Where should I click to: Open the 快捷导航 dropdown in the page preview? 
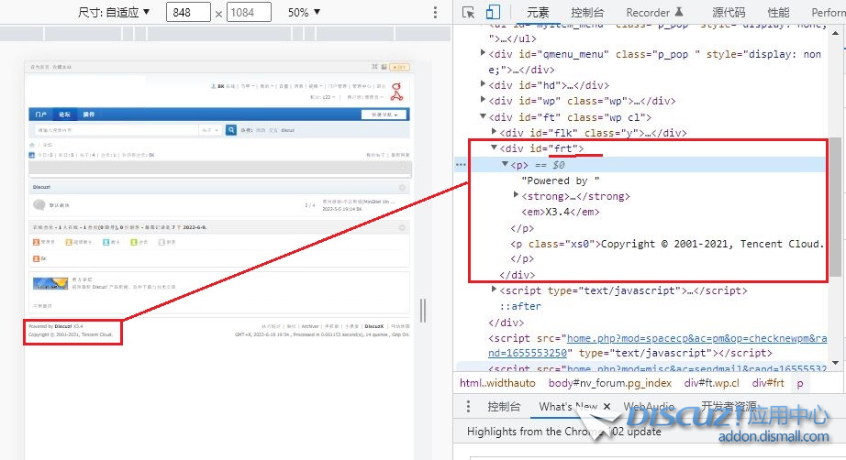click(384, 115)
